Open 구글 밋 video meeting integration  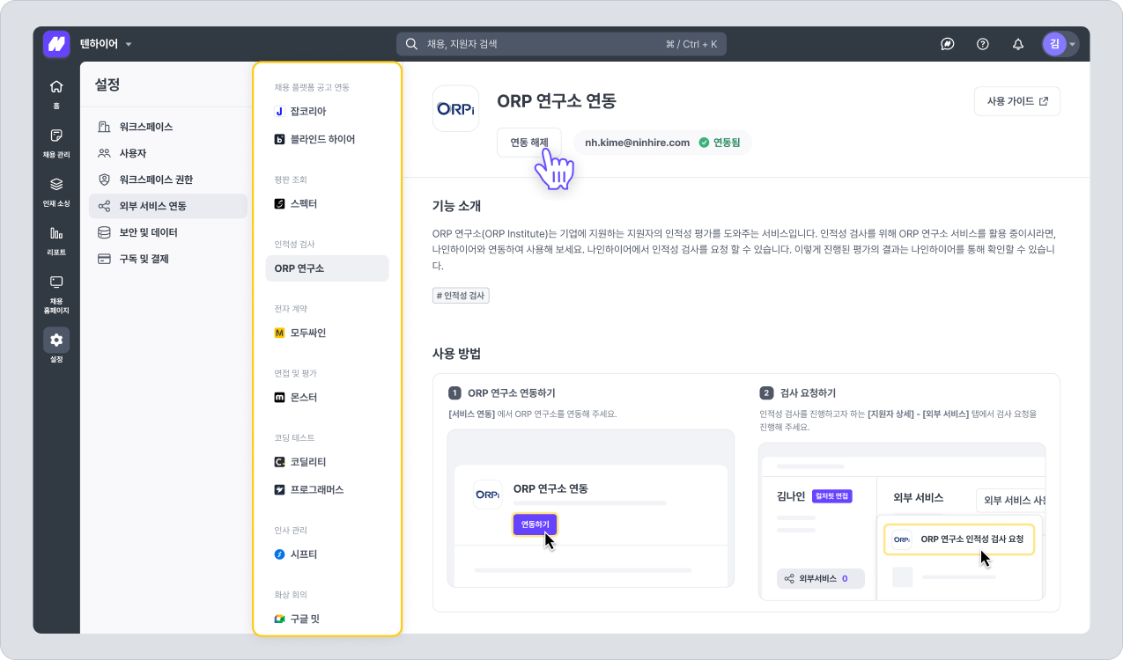[x=327, y=619]
